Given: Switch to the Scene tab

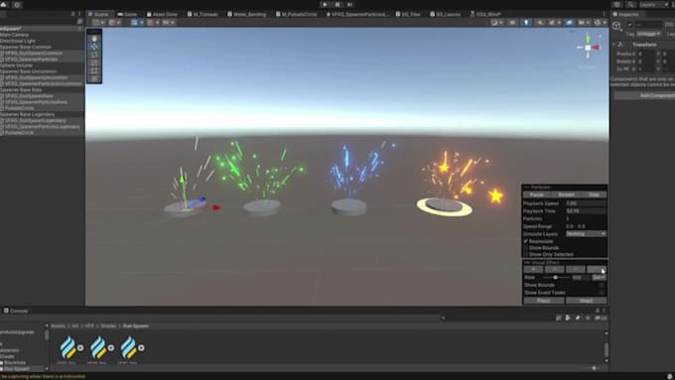Looking at the screenshot, I should point(98,14).
